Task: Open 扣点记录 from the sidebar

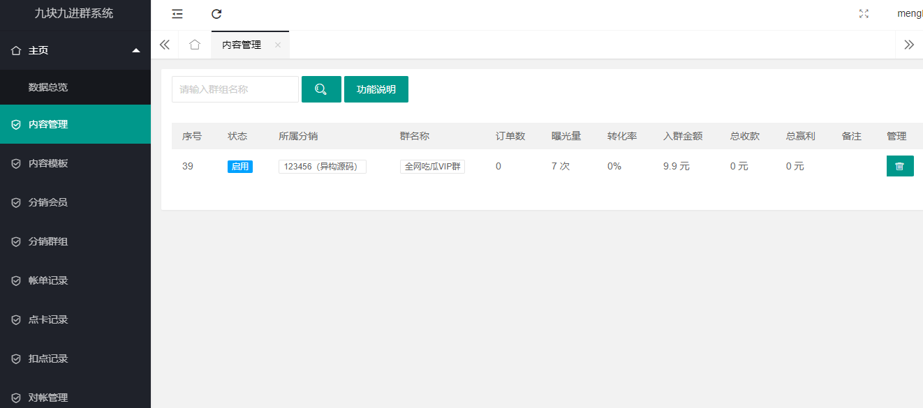Action: [x=44, y=358]
